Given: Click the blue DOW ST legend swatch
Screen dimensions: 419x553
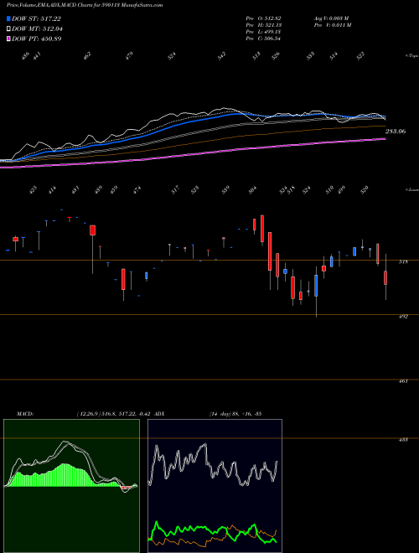Looking at the screenshot, I should [x=8, y=18].
